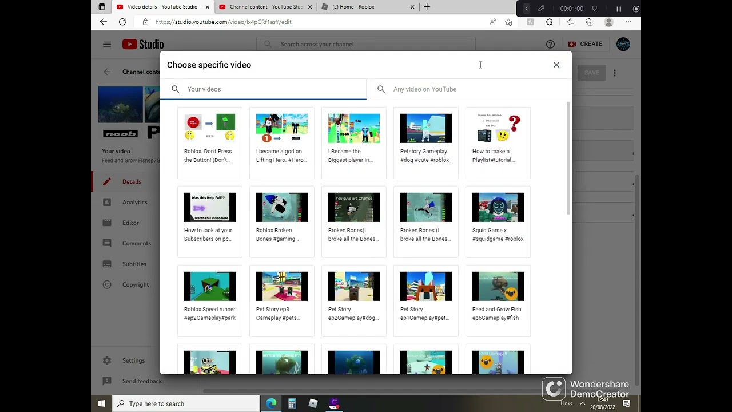Image resolution: width=732 pixels, height=412 pixels.
Task: Click title "I Became the Biggest player in..."
Action: (x=351, y=156)
